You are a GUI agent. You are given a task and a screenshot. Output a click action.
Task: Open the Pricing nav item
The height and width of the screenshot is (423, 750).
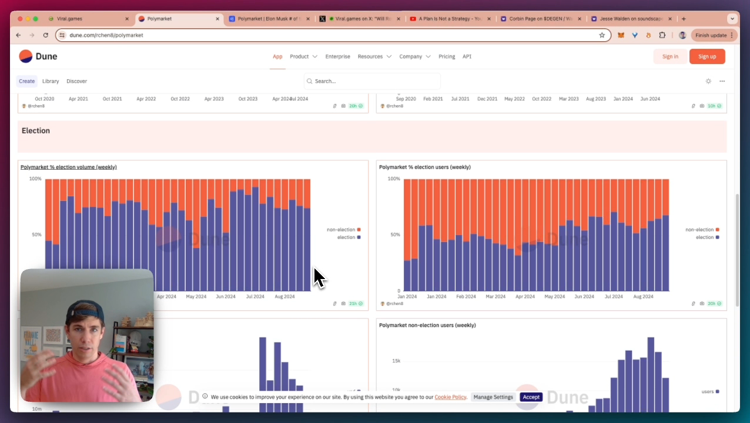point(447,56)
